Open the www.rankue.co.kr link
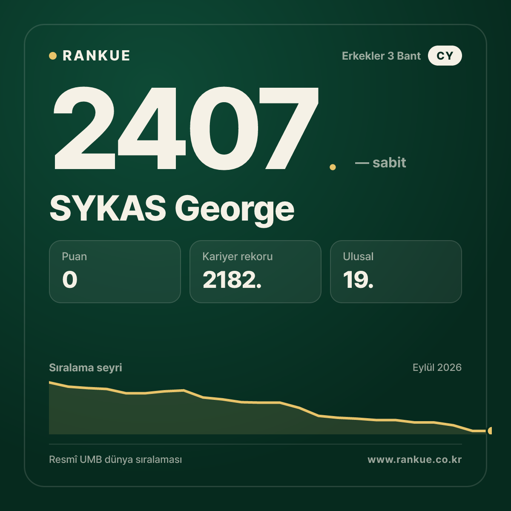 coord(415,459)
